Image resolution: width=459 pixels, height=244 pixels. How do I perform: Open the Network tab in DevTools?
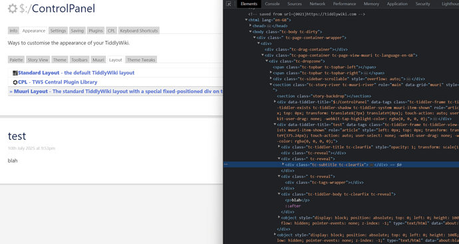[317, 4]
